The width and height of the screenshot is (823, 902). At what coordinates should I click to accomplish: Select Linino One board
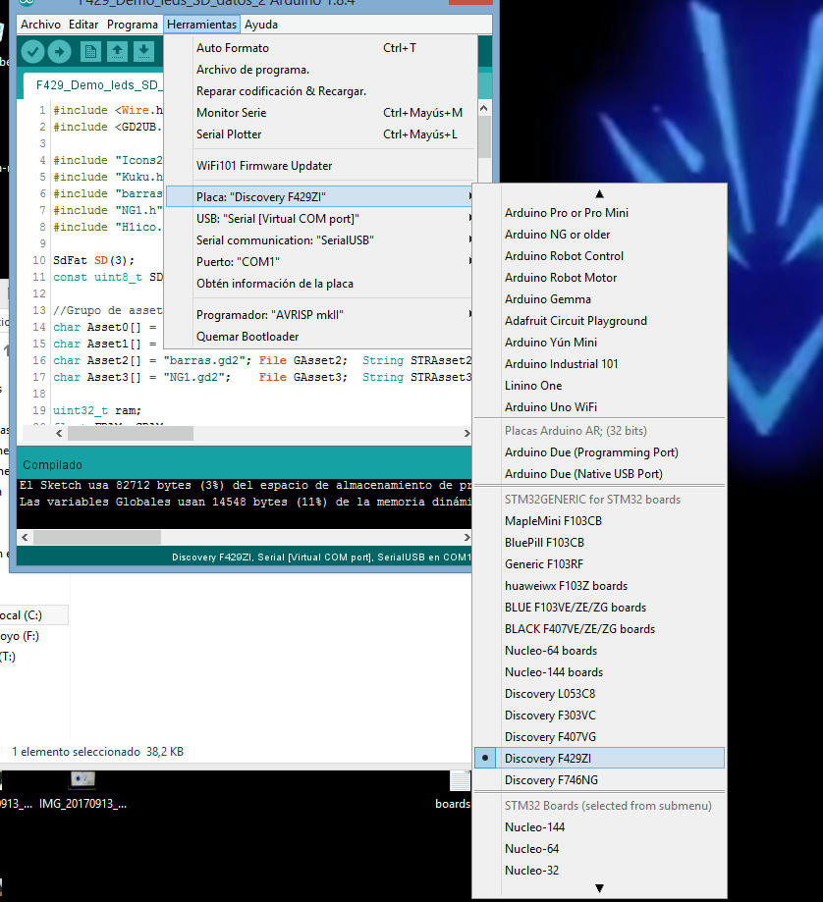click(x=599, y=386)
